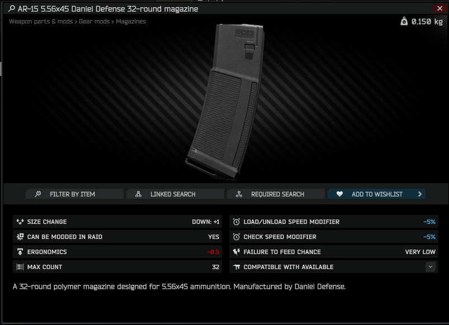Click the Linked Search node icon
This screenshot has width=449, height=325.
click(138, 194)
